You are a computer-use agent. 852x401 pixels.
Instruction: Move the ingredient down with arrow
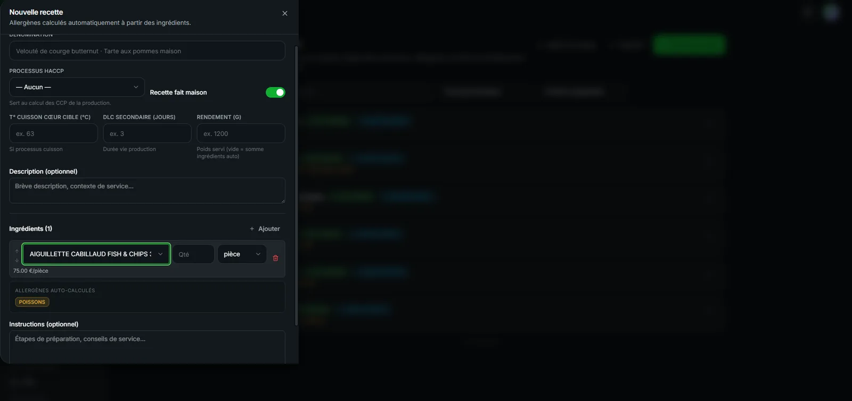(17, 261)
